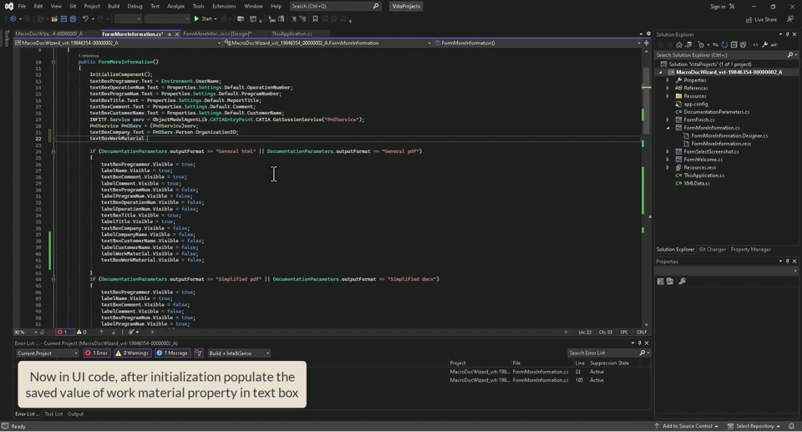Click the wrench Properties icon in Solution Explorer toolbar
This screenshot has height=432, width=802.
pos(764,45)
